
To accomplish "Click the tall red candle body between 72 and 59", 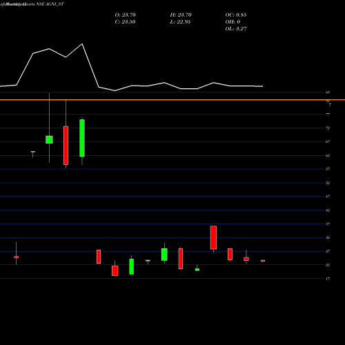I will [x=66, y=146].
